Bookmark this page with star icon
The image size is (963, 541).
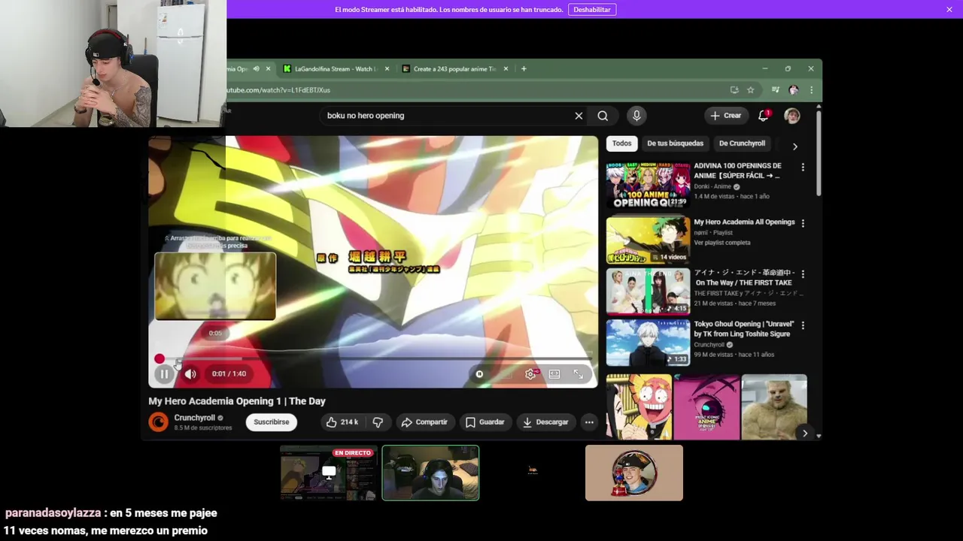point(750,90)
